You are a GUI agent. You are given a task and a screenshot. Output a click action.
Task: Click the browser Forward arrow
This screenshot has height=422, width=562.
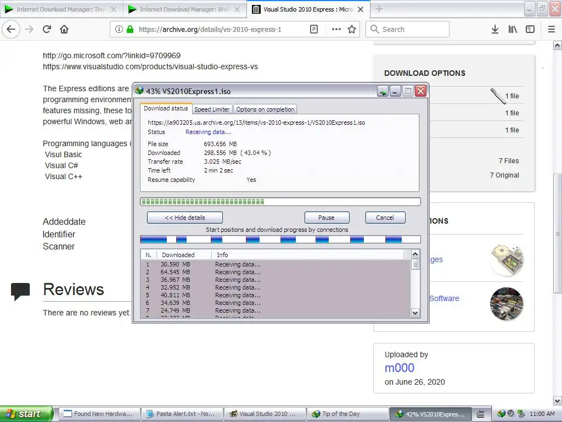point(29,29)
